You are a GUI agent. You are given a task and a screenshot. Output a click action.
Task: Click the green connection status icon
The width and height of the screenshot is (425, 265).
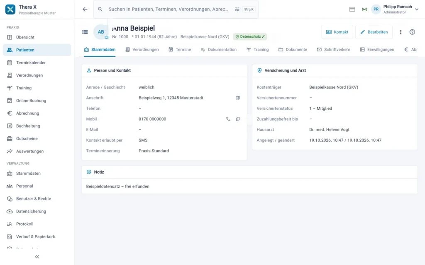coord(364,9)
